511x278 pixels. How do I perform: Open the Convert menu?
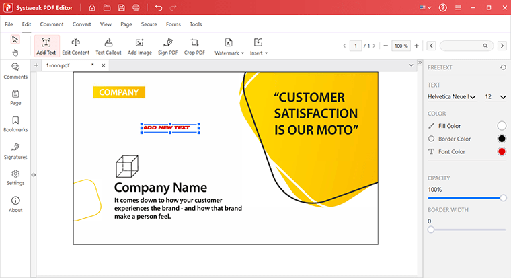(x=81, y=24)
